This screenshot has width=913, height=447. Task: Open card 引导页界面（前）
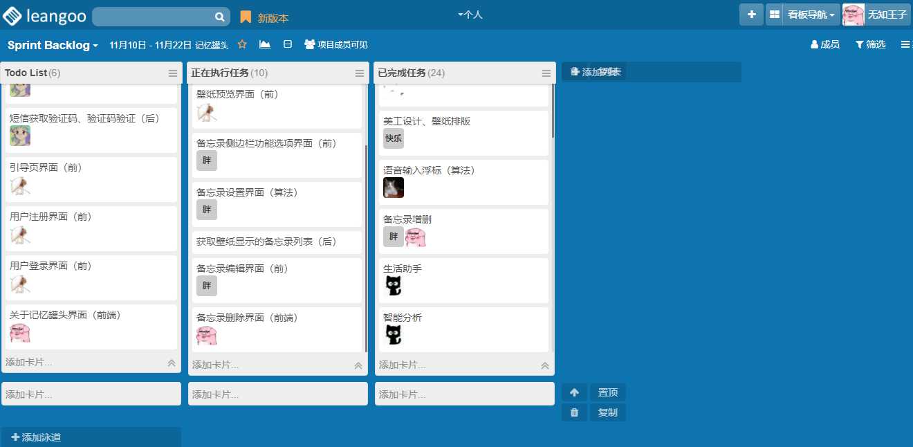91,179
